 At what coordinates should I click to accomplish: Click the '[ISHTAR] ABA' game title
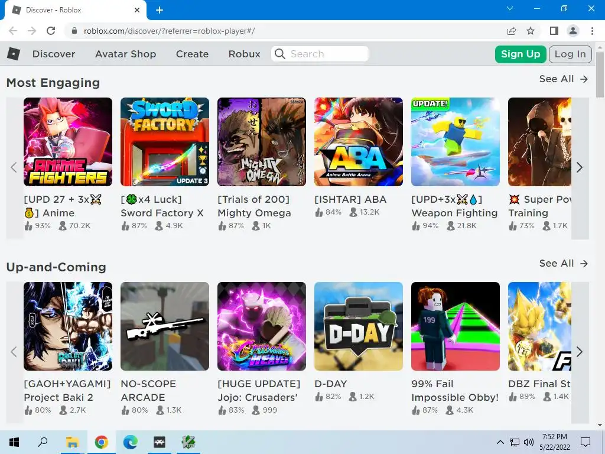[x=350, y=200]
